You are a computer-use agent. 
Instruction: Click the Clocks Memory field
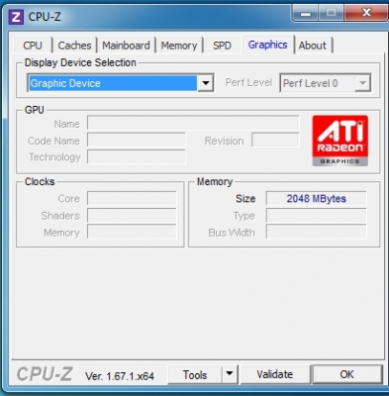132,232
